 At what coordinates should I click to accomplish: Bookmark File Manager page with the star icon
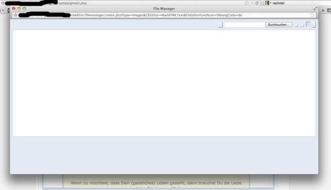(x=312, y=15)
